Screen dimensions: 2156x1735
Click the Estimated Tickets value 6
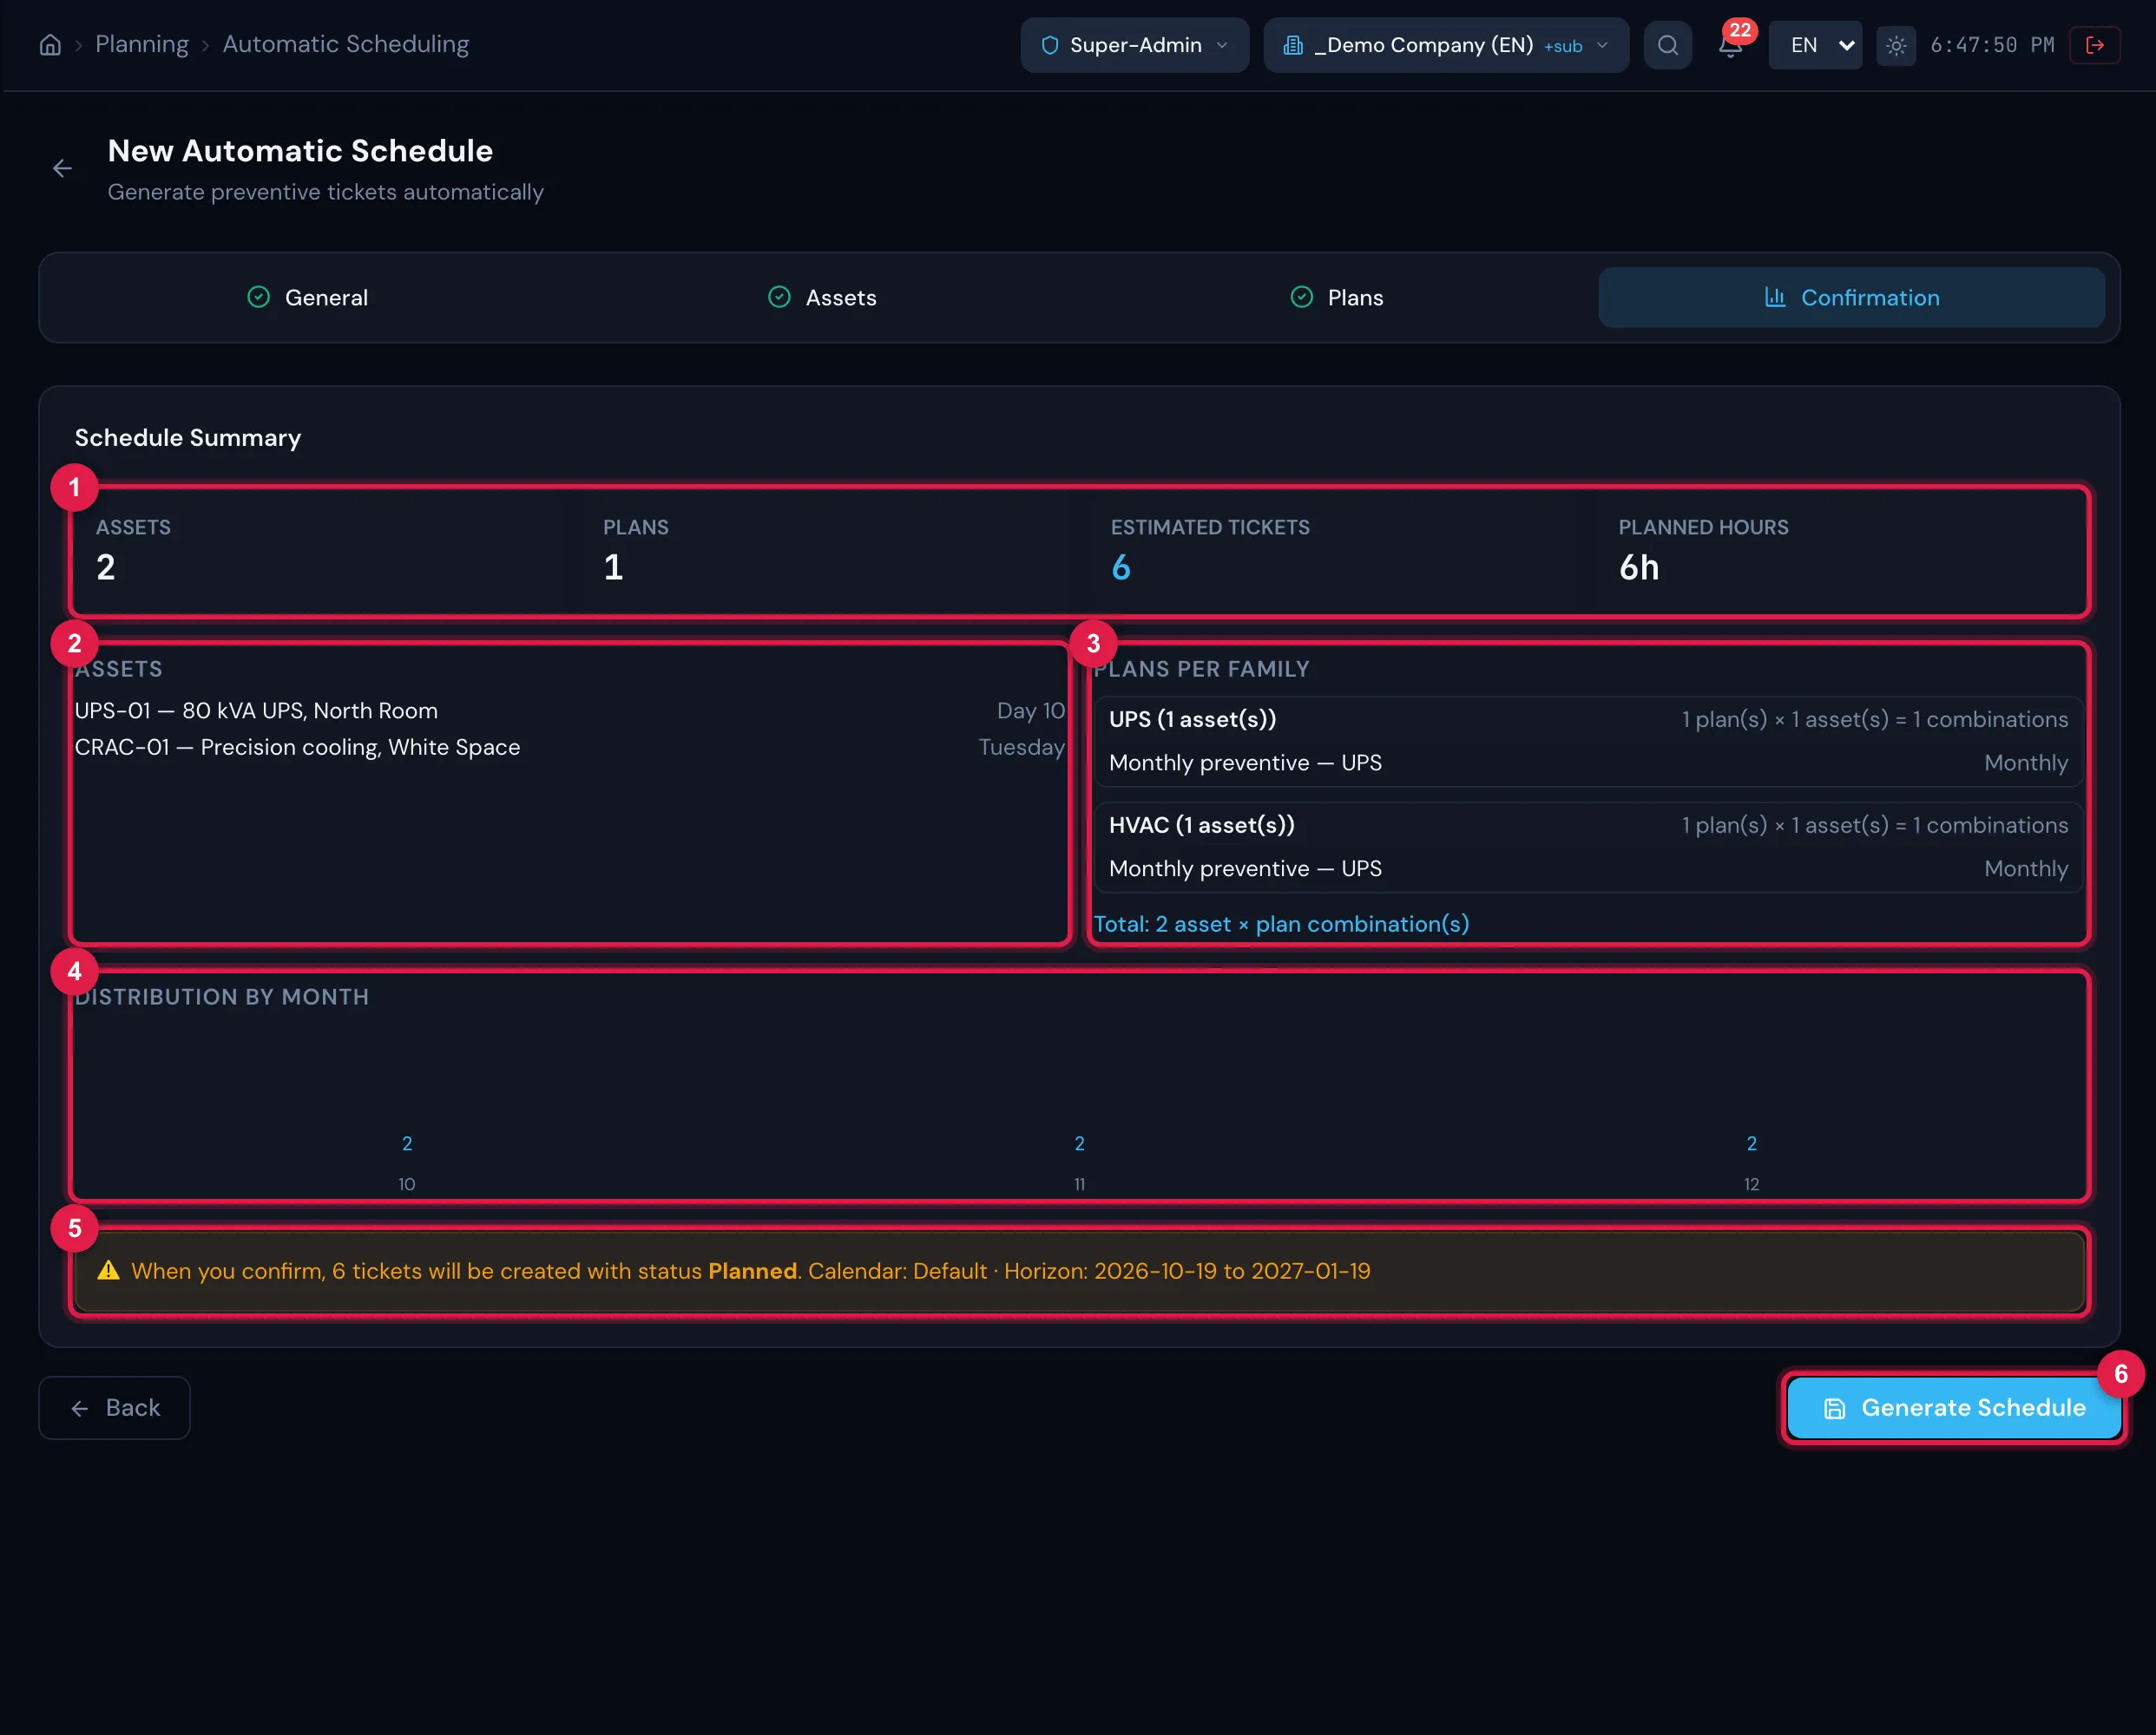coord(1121,567)
